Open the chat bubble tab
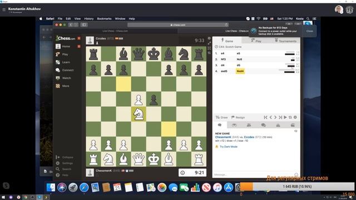Image resolution: width=356 pixels, height=200 pixels. click(x=220, y=125)
